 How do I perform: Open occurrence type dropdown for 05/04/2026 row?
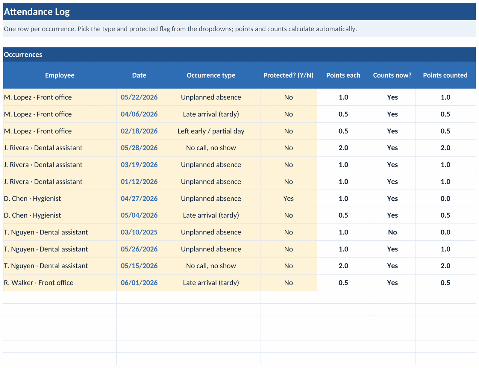pyautogui.click(x=211, y=215)
